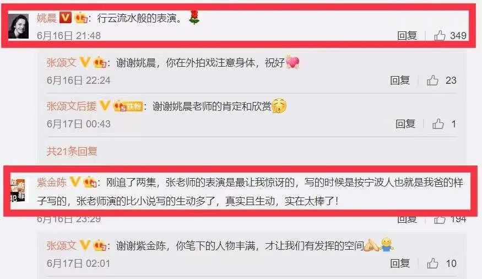Click the yellow V badge next to 张颂文后援
482x279 pixels.
tap(105, 106)
